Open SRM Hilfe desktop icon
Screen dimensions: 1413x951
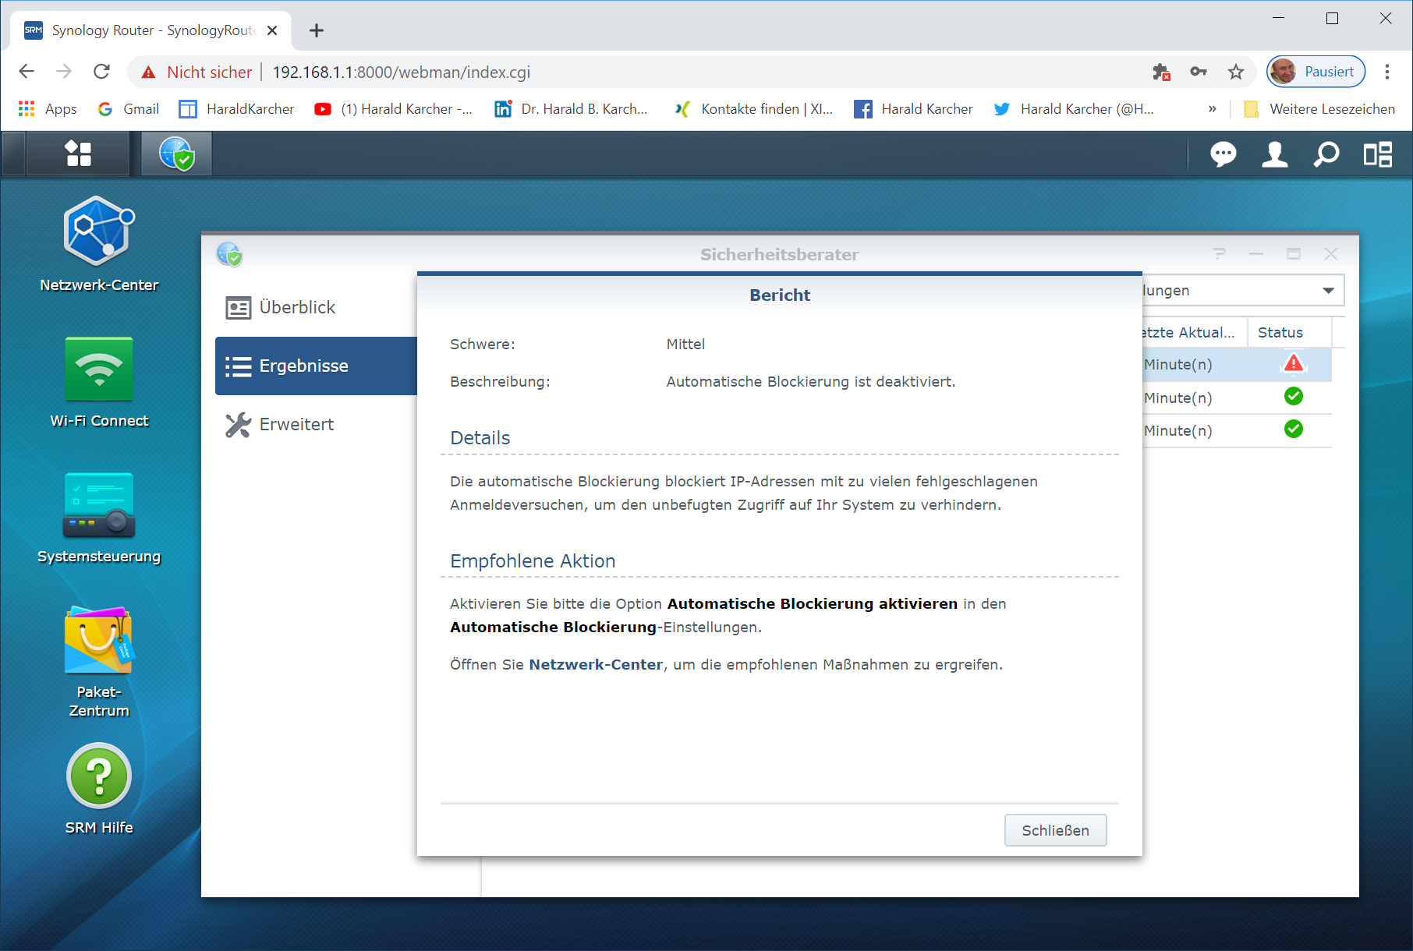[x=99, y=789]
